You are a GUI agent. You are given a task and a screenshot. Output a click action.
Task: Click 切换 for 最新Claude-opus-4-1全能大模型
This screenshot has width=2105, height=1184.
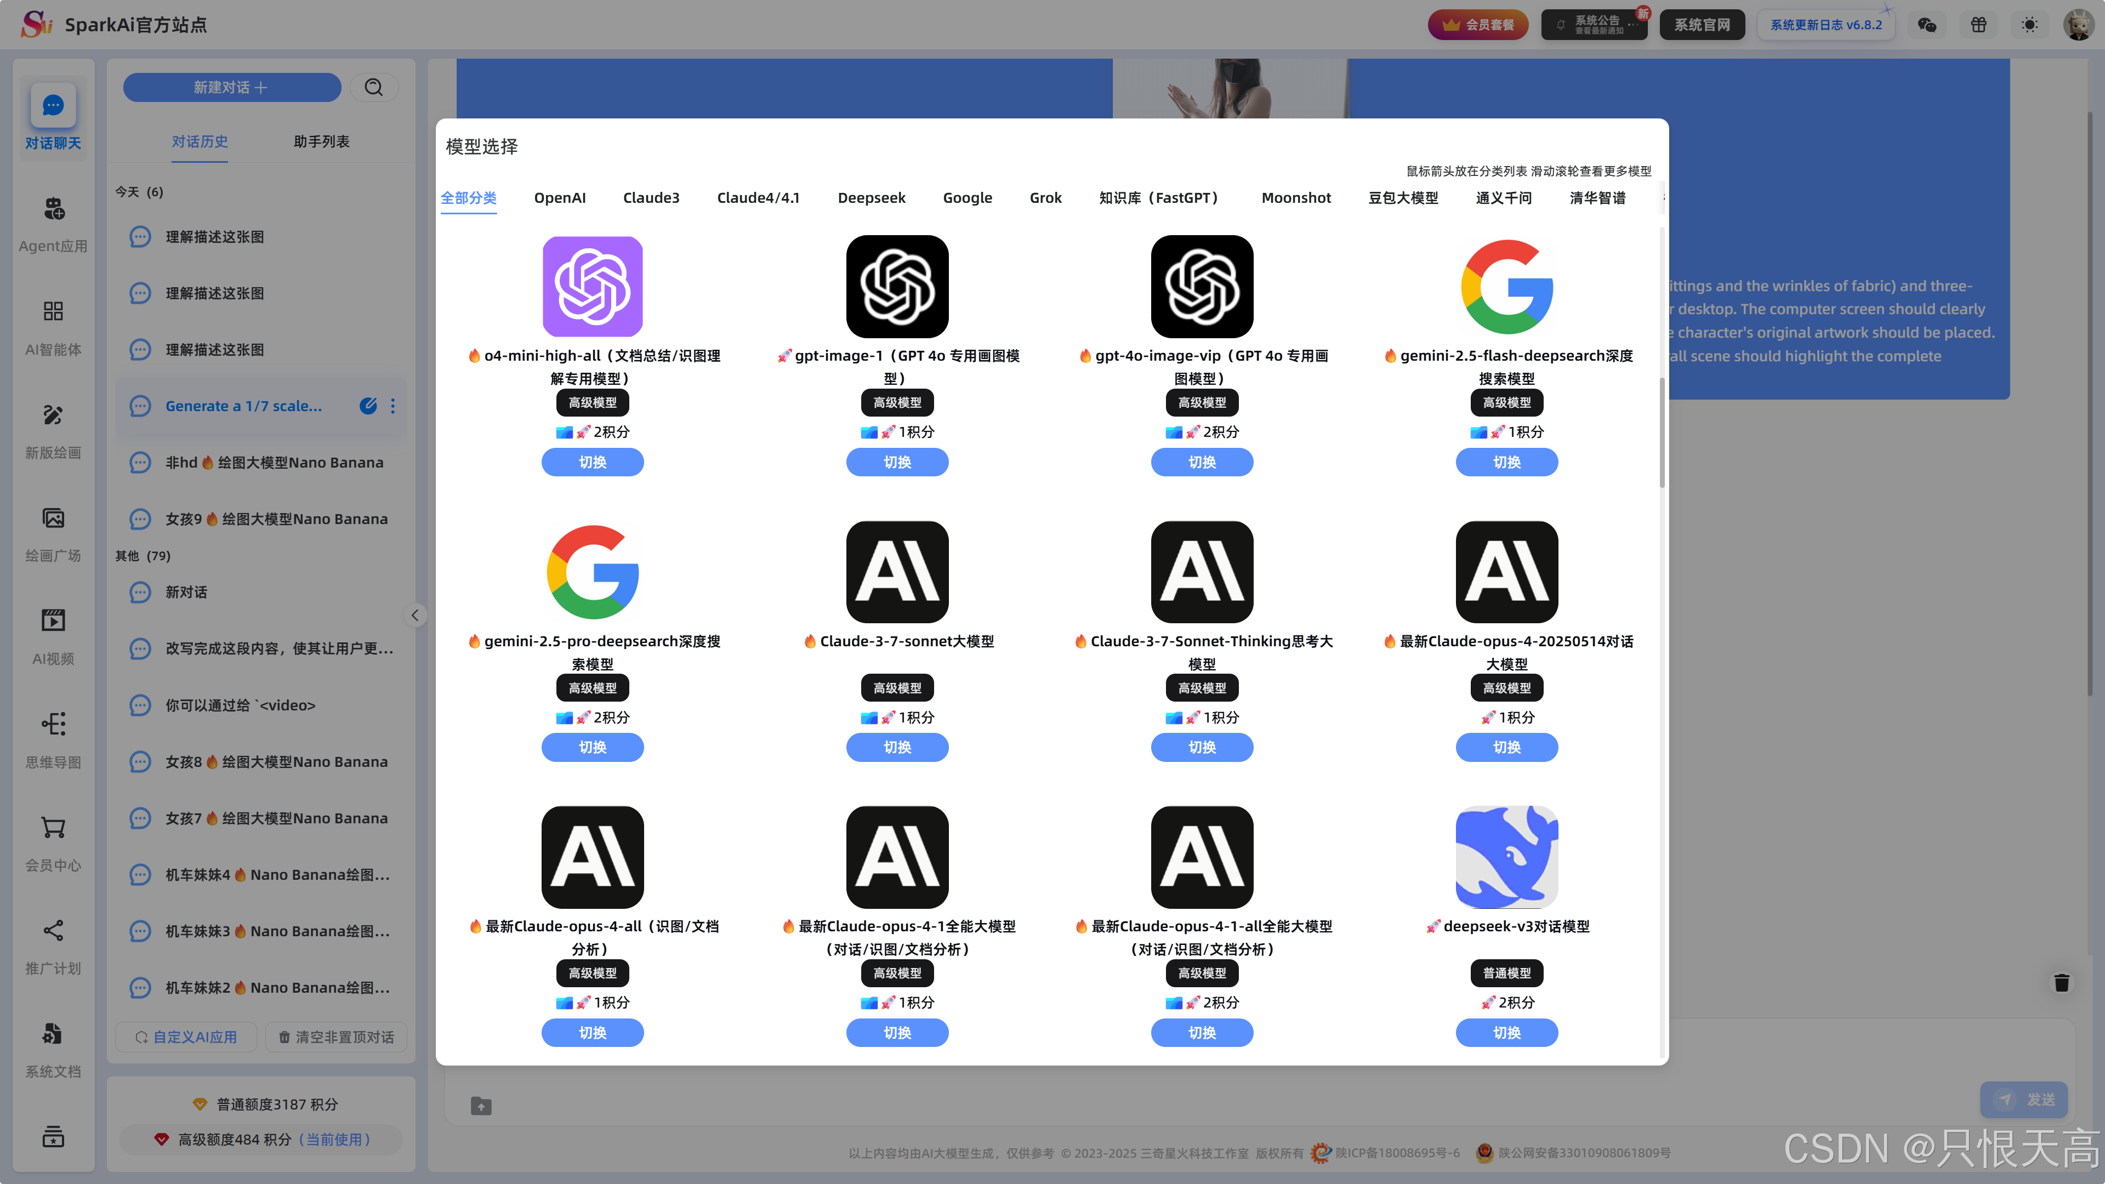tap(897, 1033)
